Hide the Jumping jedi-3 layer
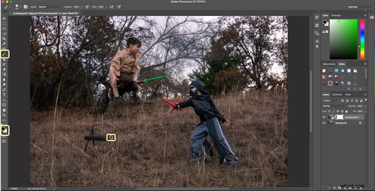Screen dimensions: 375x191 coord(324,117)
